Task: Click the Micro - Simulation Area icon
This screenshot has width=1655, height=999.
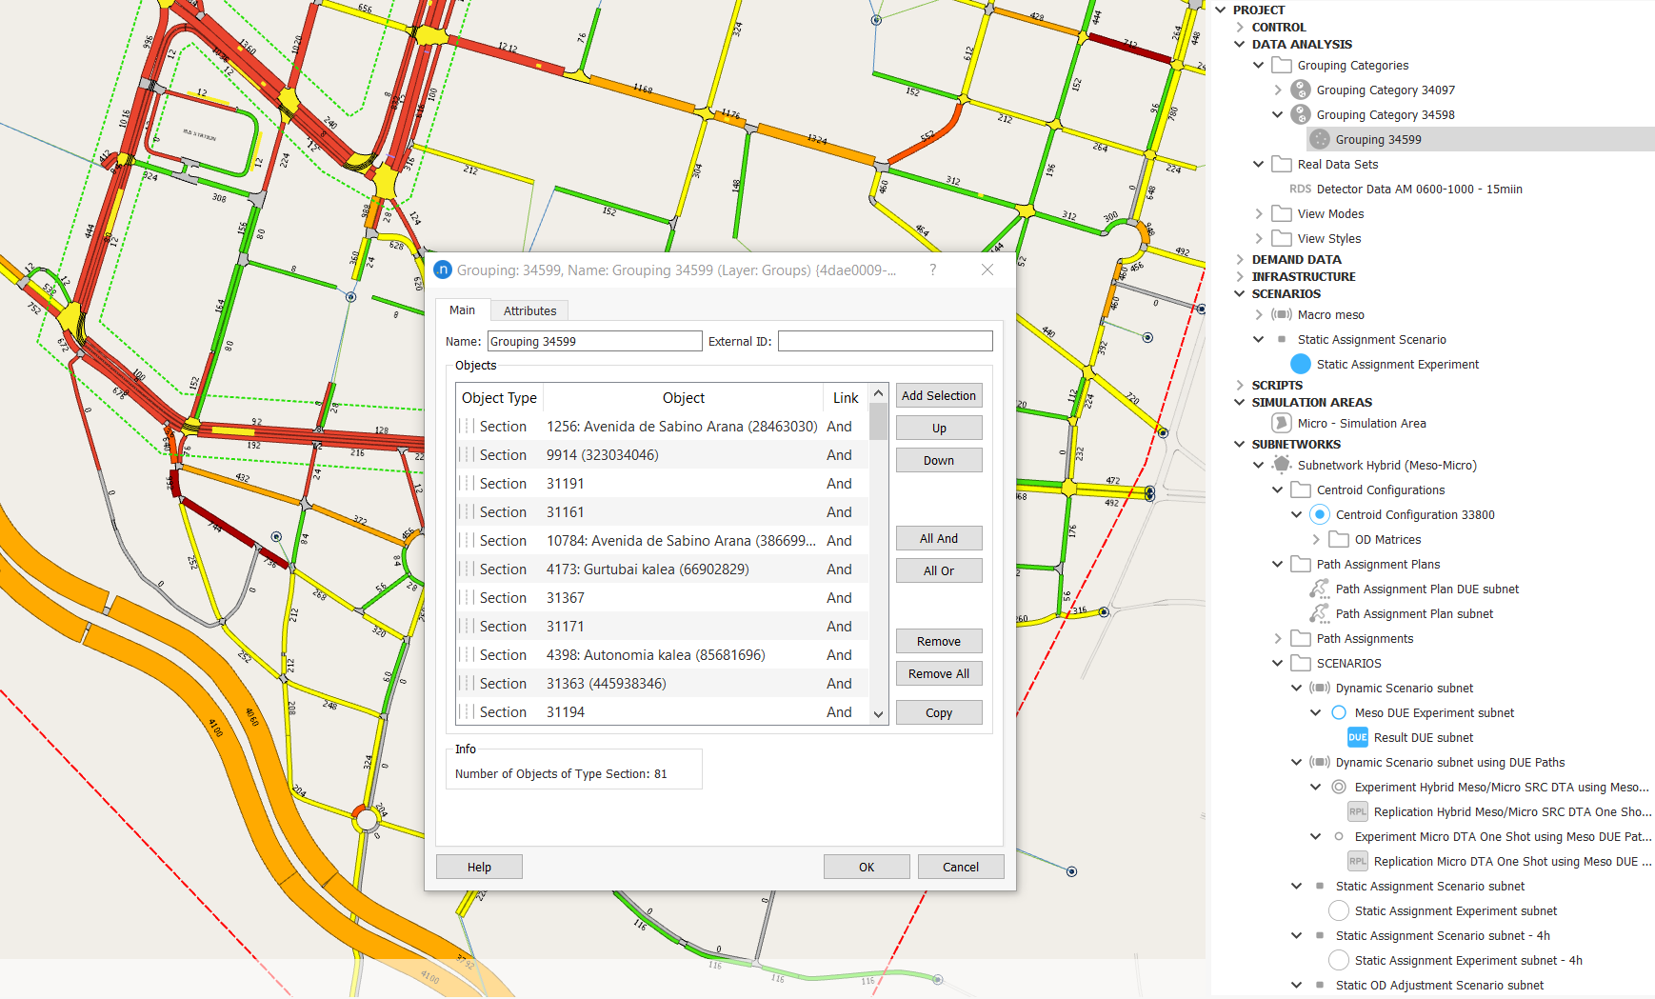Action: [x=1281, y=423]
